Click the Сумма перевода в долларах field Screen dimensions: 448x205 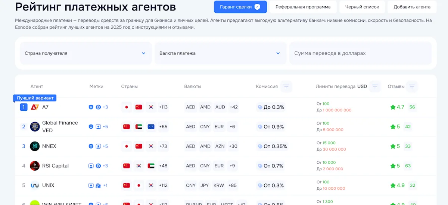coord(360,53)
